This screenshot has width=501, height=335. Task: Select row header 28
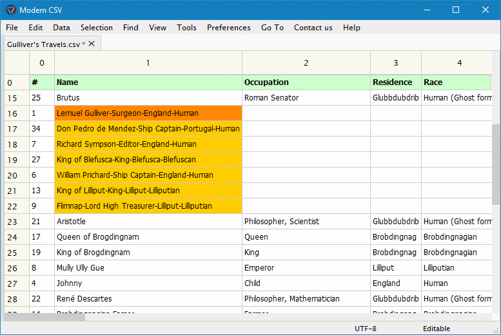(x=17, y=299)
